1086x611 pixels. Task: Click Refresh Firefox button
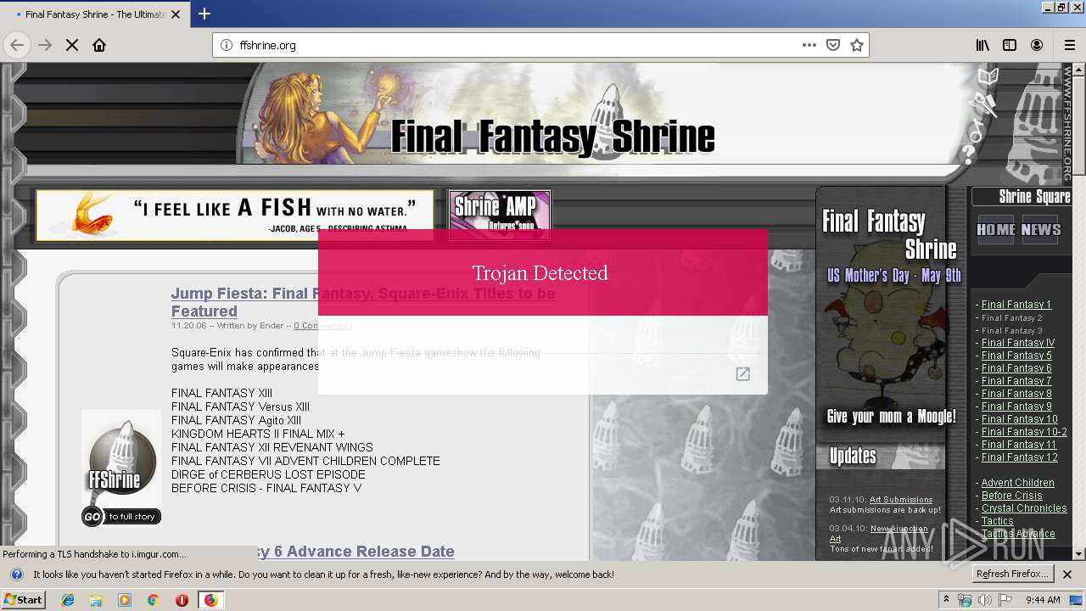(x=1012, y=575)
